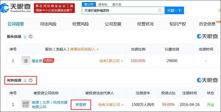Open the 经营风险 navigation tab

coord(81,24)
